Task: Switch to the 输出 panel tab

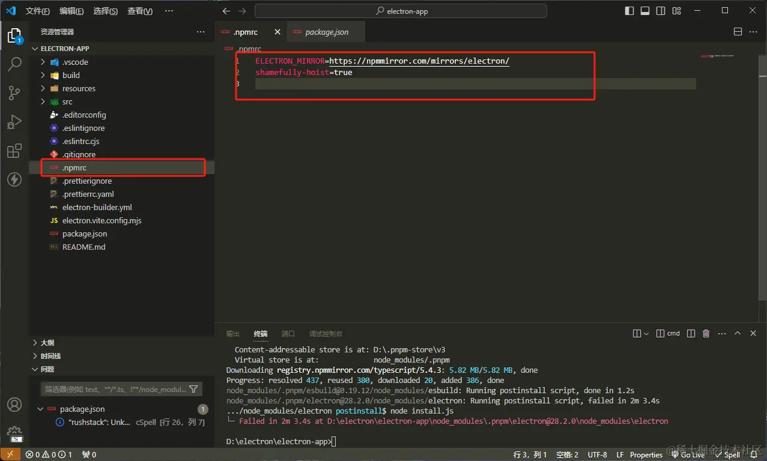Action: [x=233, y=333]
